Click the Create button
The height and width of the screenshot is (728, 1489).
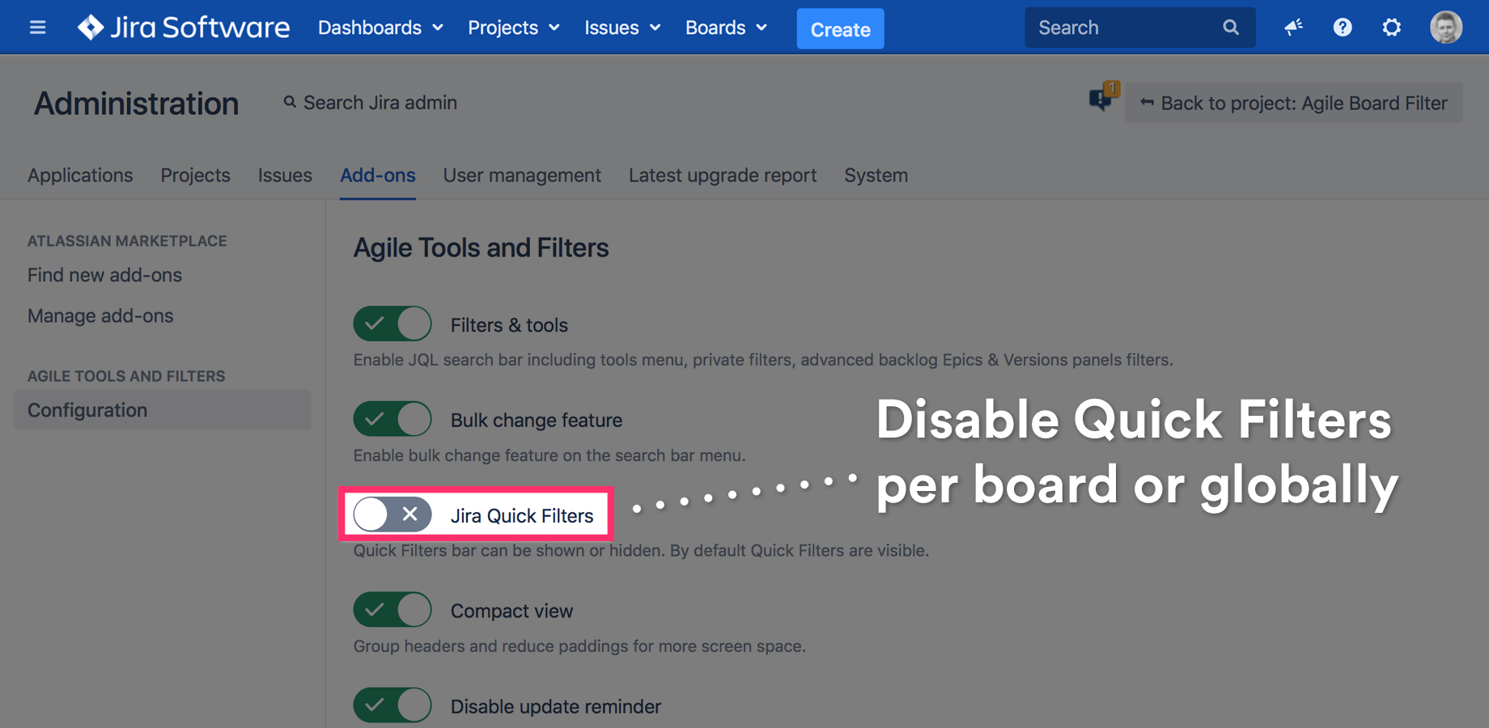(840, 28)
